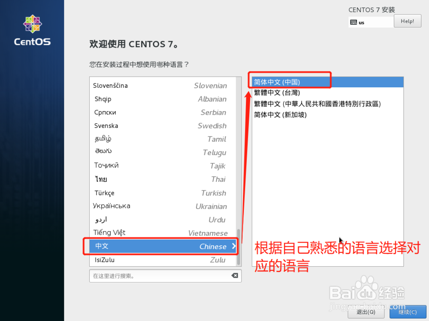
Task: Click the 退出(Q) quit button
Action: click(366, 312)
